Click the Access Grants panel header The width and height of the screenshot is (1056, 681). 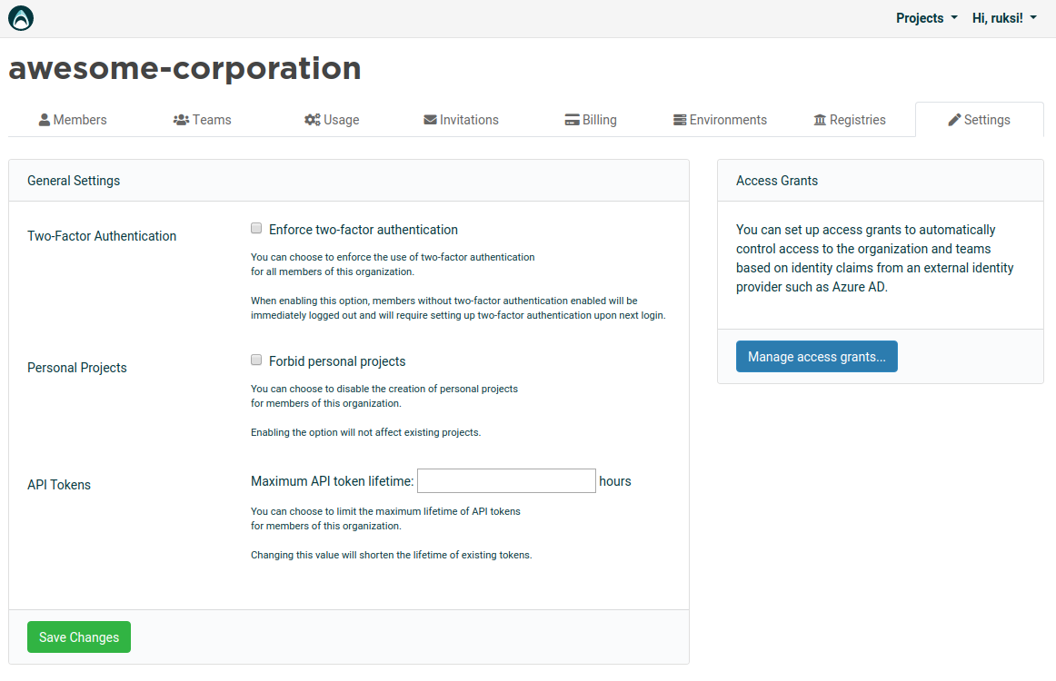pyautogui.click(x=881, y=181)
